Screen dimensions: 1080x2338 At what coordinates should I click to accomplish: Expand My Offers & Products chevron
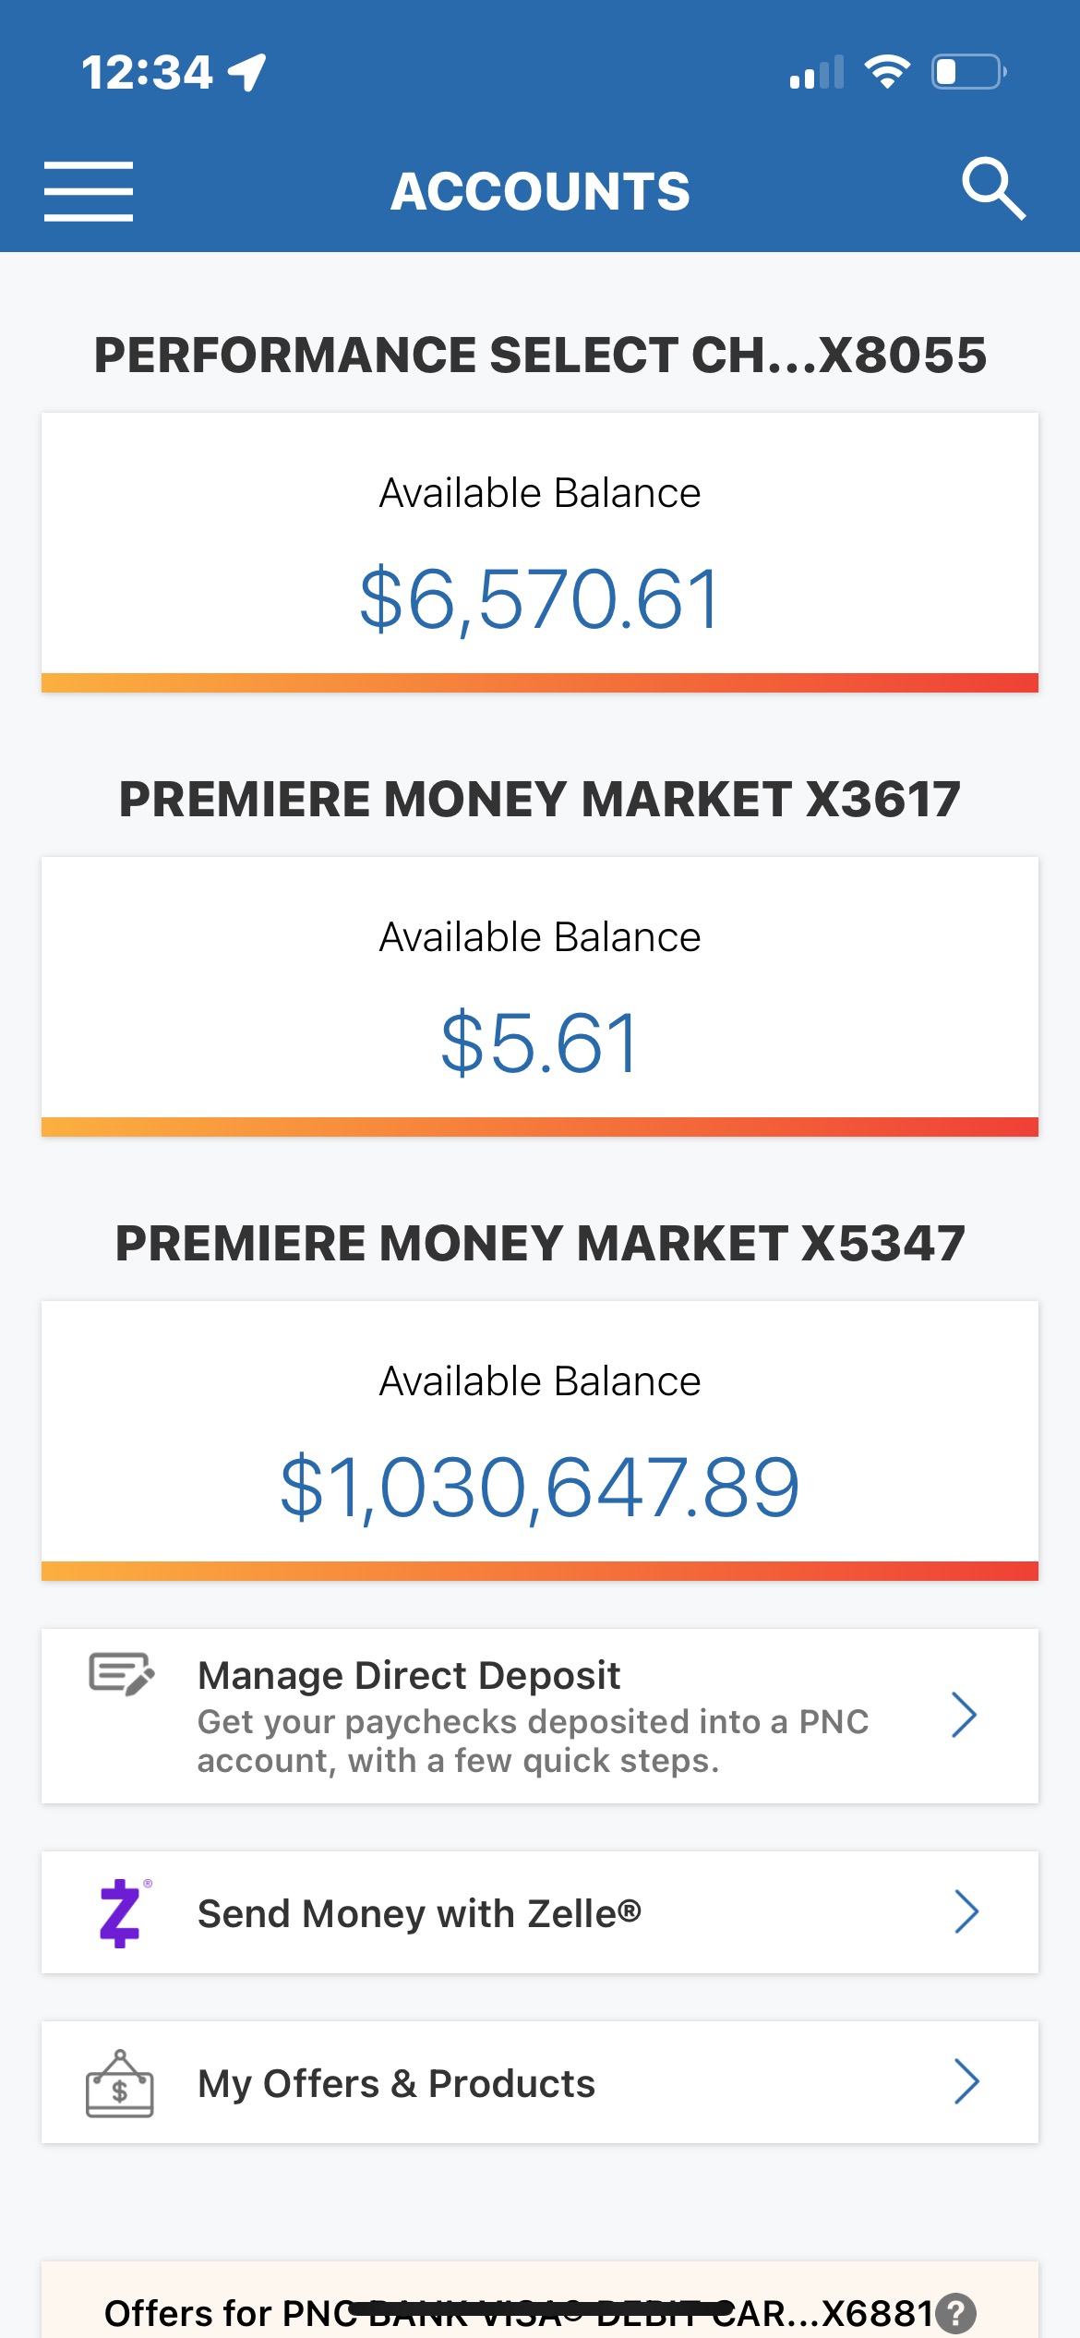tap(966, 2081)
